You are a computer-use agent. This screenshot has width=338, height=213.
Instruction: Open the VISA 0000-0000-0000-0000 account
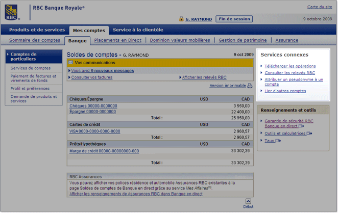coord(94,131)
